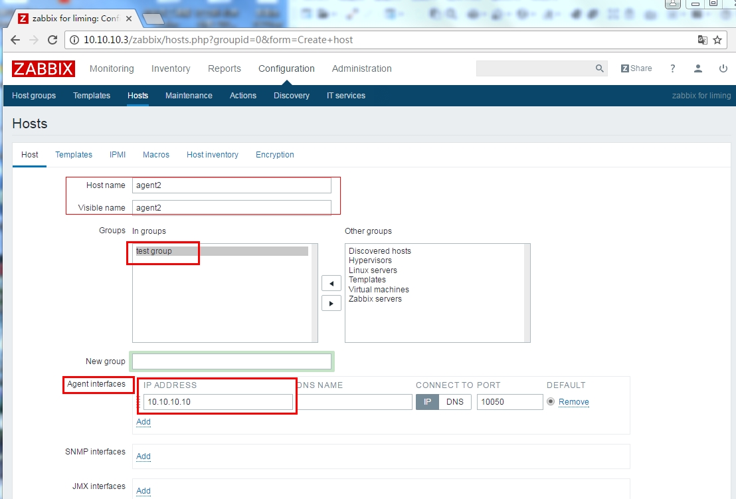
Task: Open Monitoring menu
Action: pyautogui.click(x=112, y=68)
